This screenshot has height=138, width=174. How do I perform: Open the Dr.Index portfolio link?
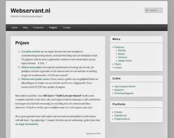click(x=118, y=112)
